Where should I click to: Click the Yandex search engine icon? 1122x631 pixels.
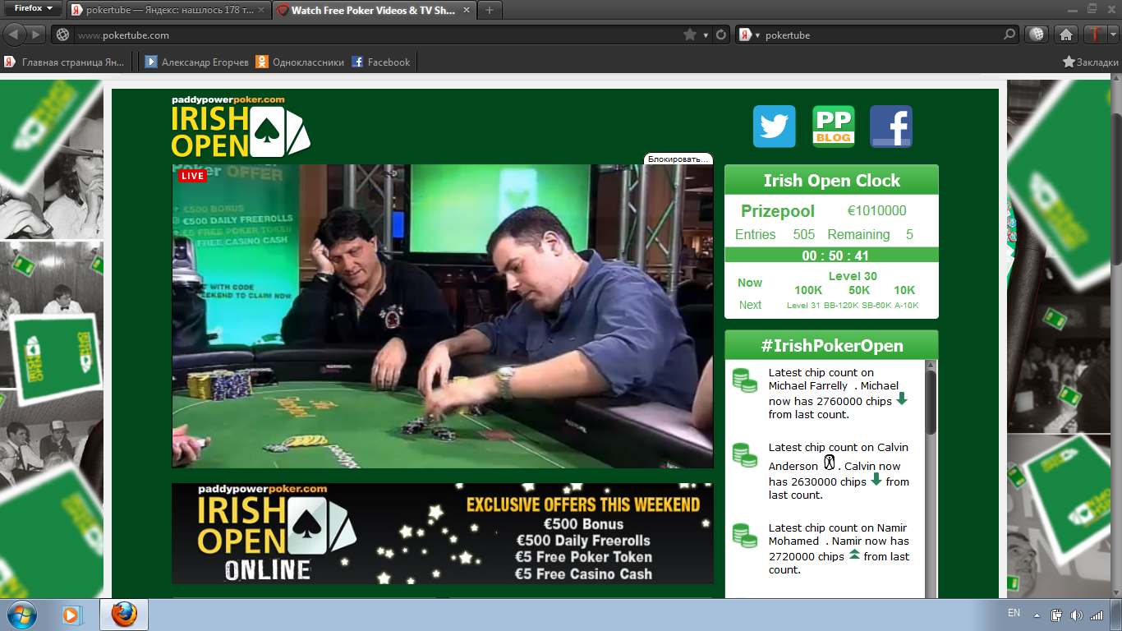pyautogui.click(x=745, y=35)
